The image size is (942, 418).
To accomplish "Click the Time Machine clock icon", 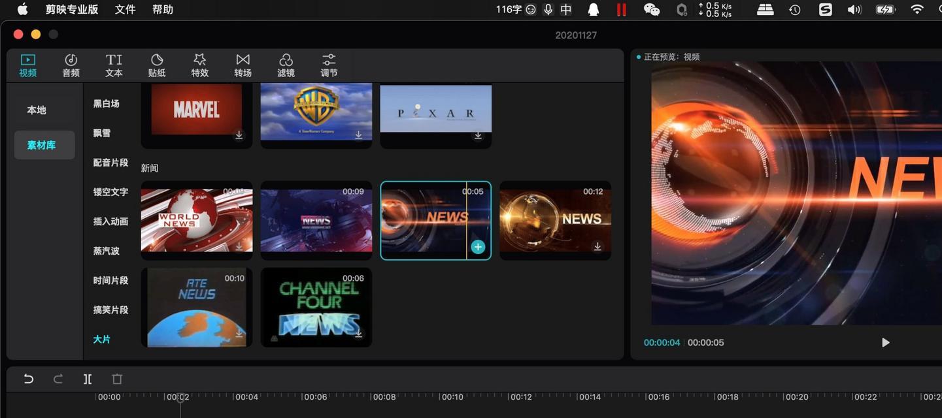I will pos(795,9).
